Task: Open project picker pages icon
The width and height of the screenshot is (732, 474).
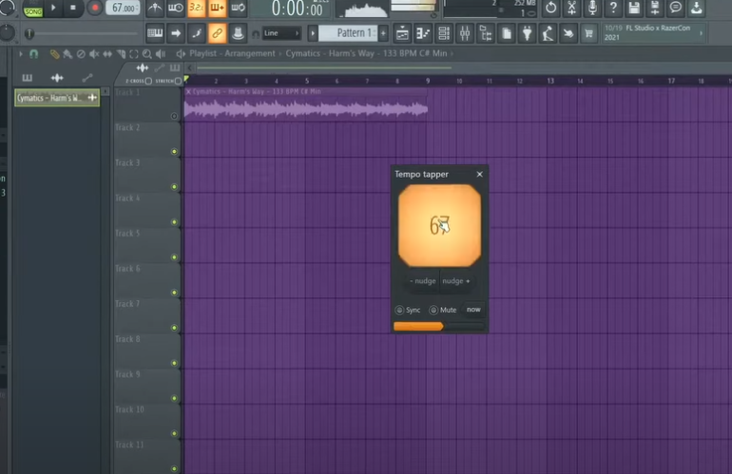Action: coord(507,33)
